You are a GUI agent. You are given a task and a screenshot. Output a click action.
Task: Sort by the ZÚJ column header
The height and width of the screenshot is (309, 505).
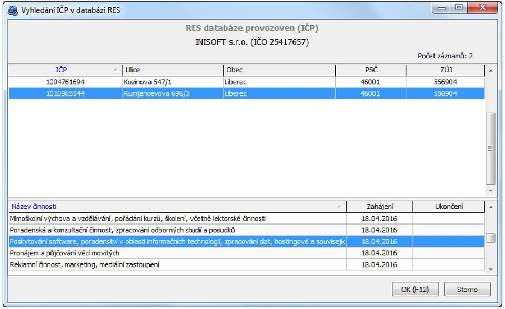[446, 70]
